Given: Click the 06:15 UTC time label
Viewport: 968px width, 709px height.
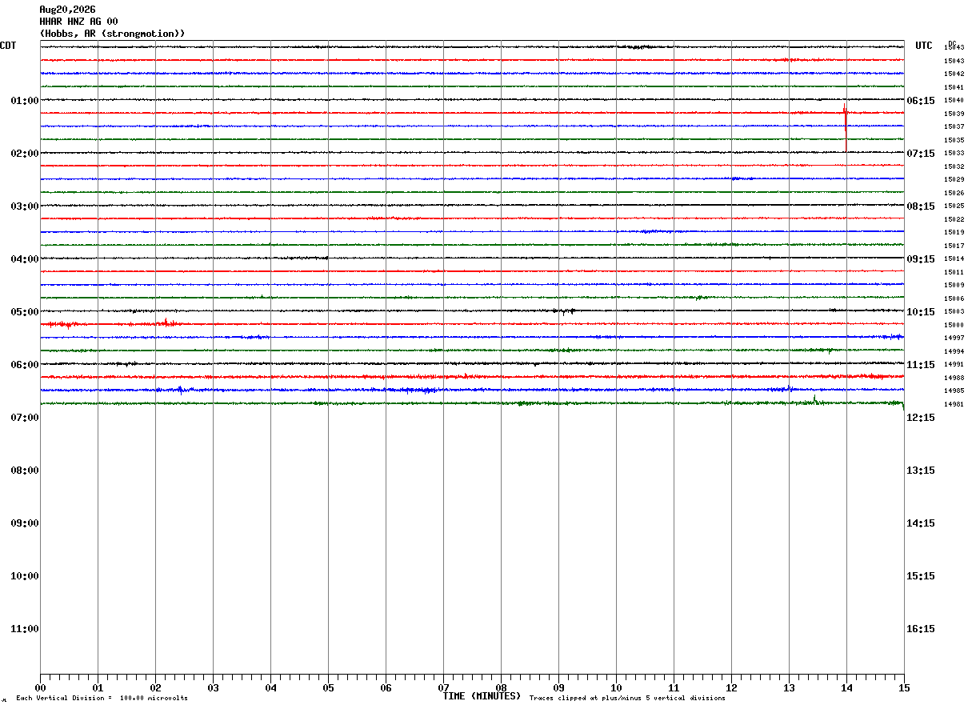Looking at the screenshot, I should coord(920,101).
